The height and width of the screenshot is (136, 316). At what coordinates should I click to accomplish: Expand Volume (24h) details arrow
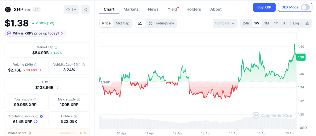(x=40, y=70)
